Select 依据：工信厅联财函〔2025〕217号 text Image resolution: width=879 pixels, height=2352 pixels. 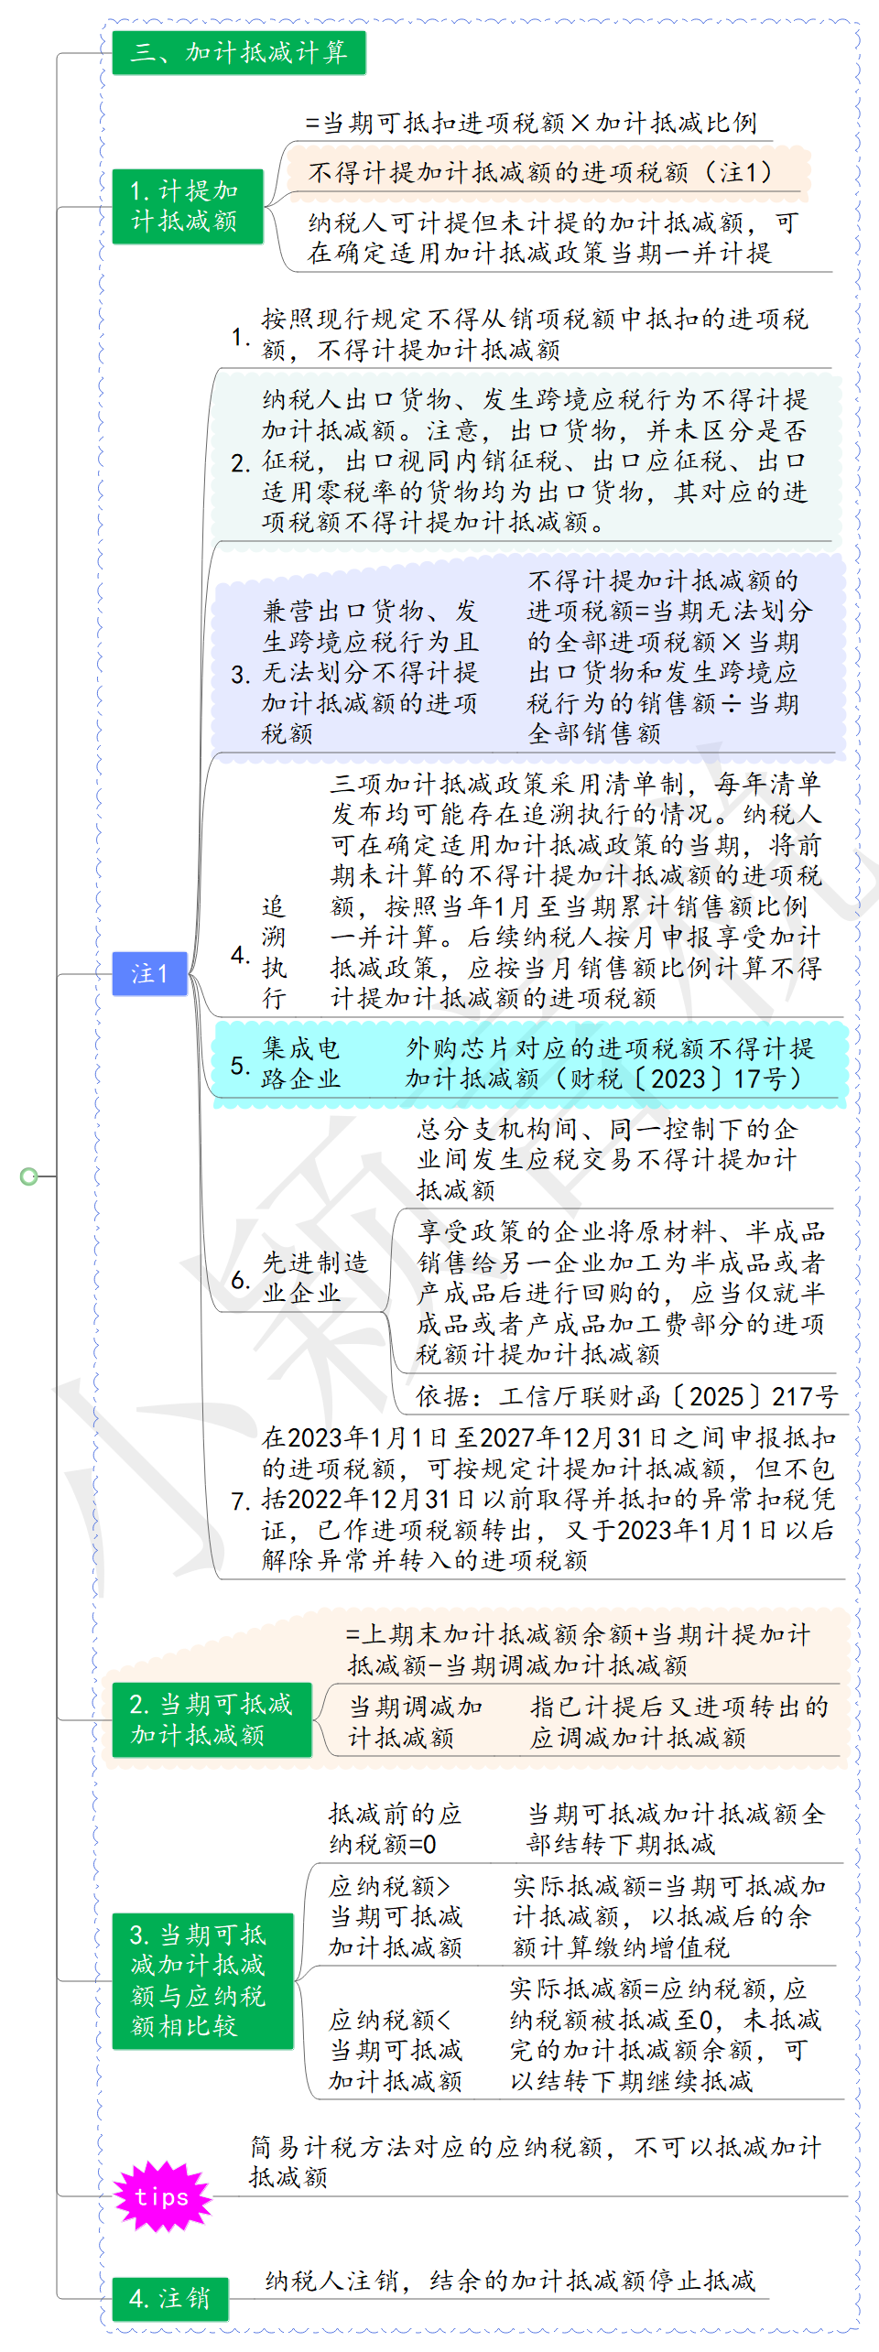point(626,1396)
